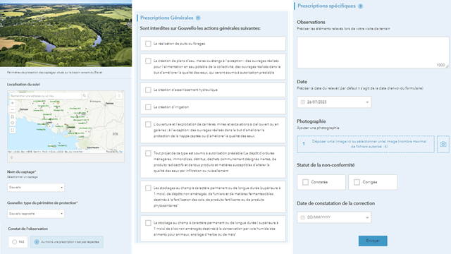Viewport: 451px width, 254px height.
Task: Locate my position on the map
Action: (13, 123)
